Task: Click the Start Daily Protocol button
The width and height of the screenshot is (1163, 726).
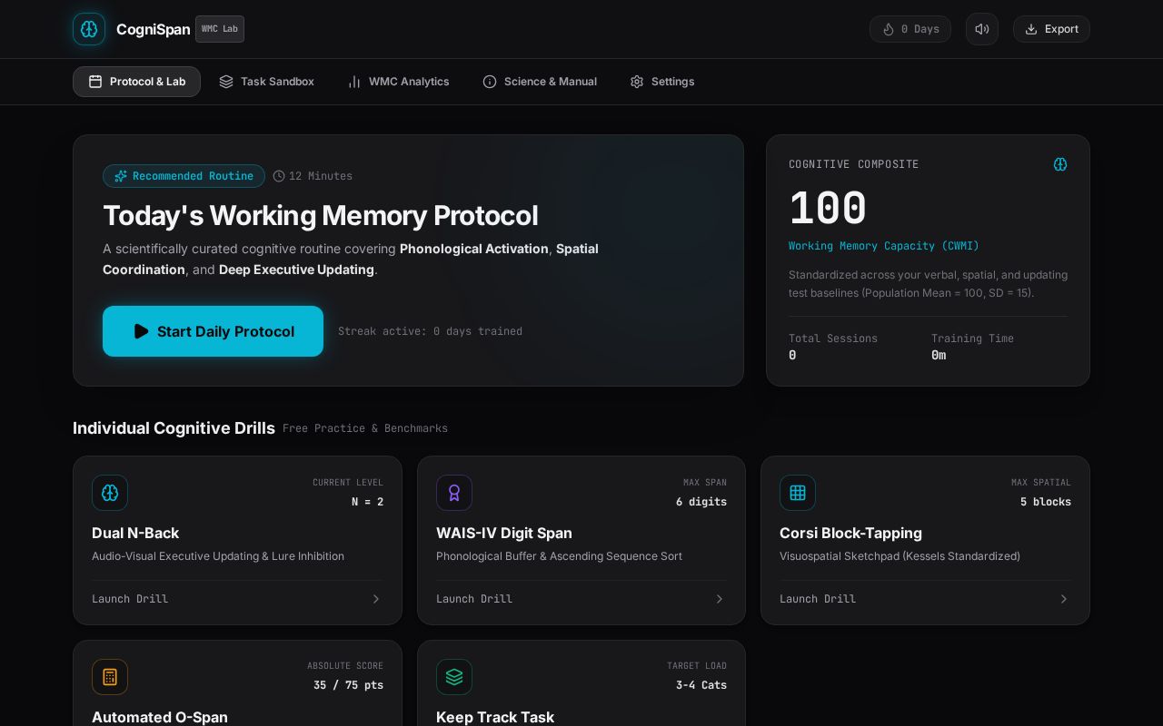Action: [213, 331]
